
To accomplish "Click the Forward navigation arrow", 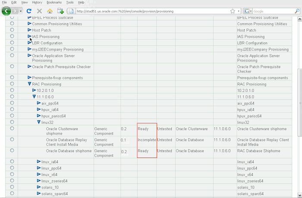I will pos(15,11).
